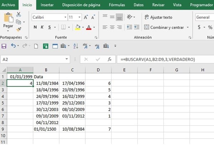This screenshot has width=214, height=145.
Task: Click the Sort A to Z icon
Action: point(76,46)
